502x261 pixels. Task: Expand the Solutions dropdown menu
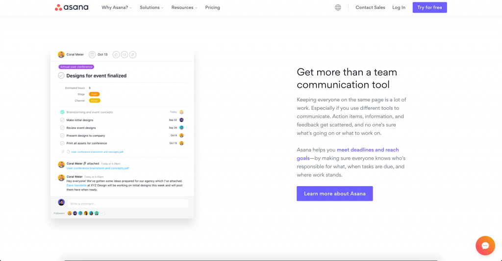151,7
